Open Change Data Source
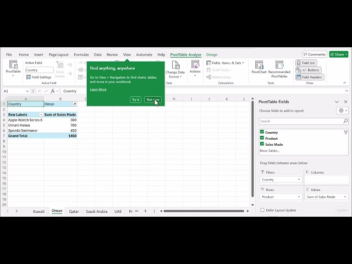 pyautogui.click(x=175, y=70)
